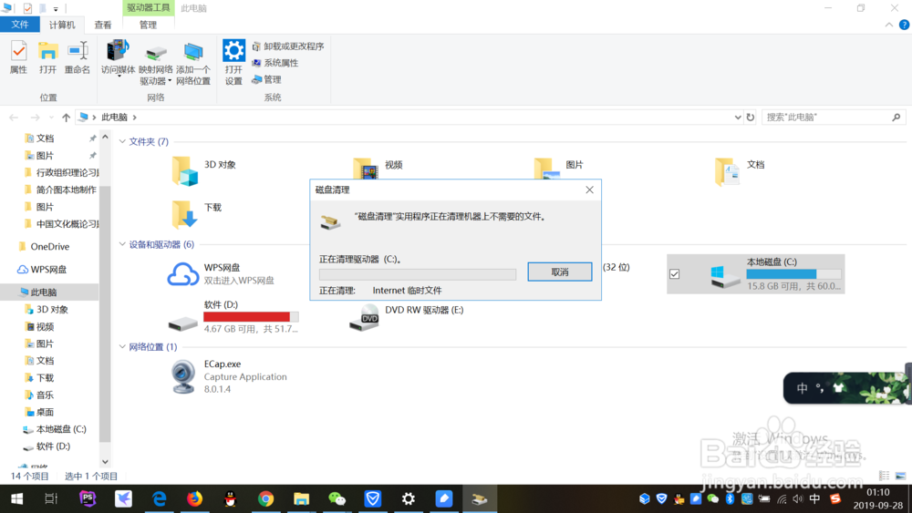Select the ECap.exe Capture Application item
Viewport: 912px width, 513px height.
click(229, 376)
